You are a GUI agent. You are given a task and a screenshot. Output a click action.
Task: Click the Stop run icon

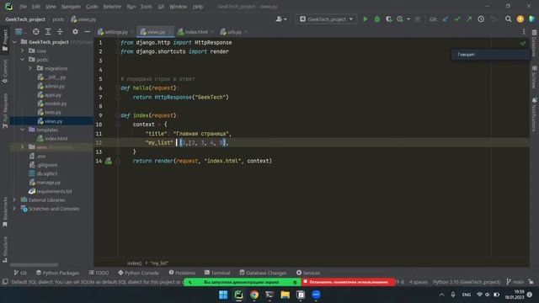pos(418,19)
